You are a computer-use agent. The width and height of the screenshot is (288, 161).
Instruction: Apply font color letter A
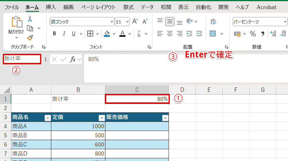122,34
